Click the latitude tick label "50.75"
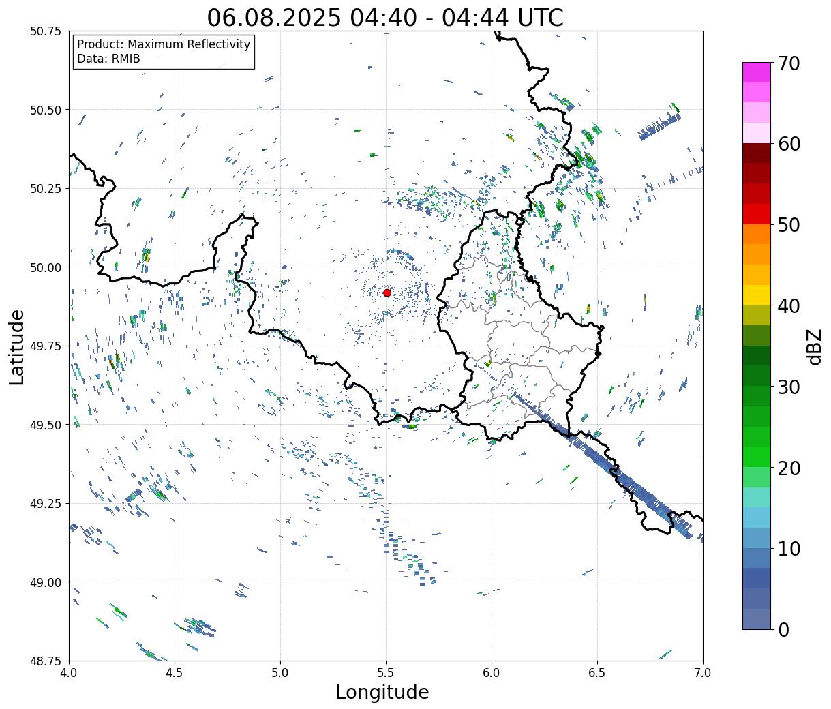Image resolution: width=831 pixels, height=709 pixels. coord(46,31)
